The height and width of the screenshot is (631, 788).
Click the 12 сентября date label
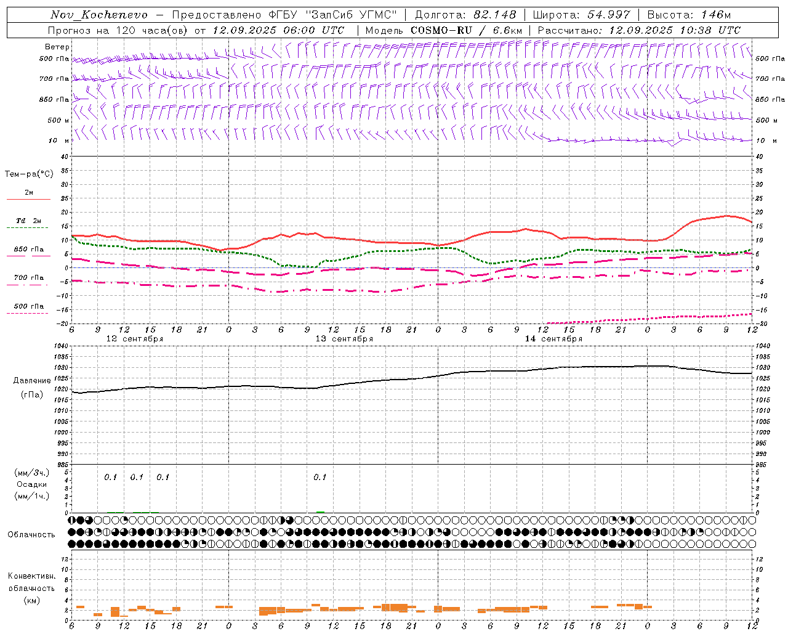[135, 339]
